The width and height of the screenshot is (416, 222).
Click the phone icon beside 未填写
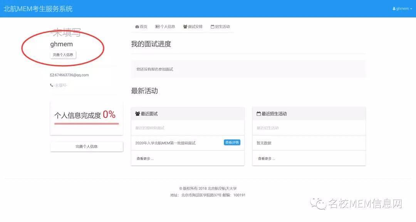52,85
